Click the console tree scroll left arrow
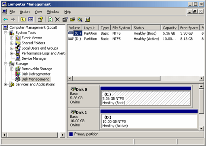 coord(4,135)
